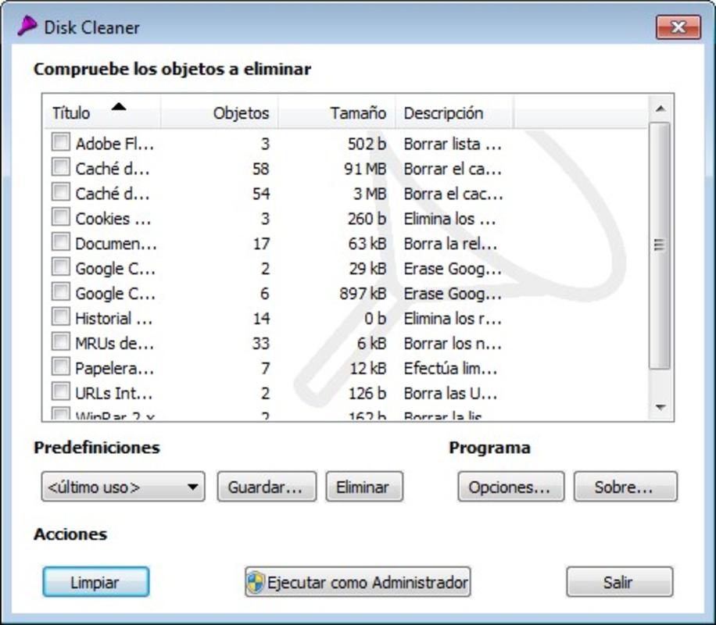
Task: Click the 91 MB size cell
Action: [365, 169]
